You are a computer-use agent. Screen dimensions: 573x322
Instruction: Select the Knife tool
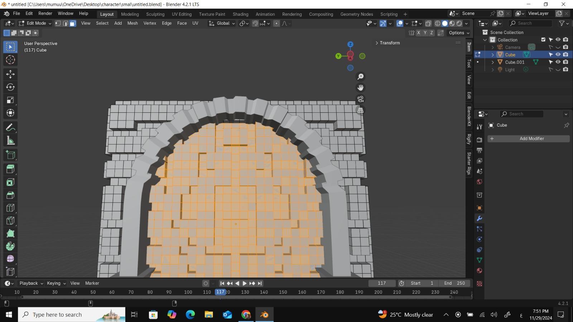[10, 221]
